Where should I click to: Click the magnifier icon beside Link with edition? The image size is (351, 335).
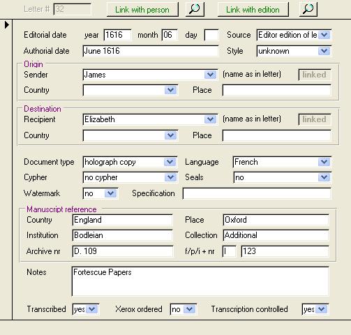(308, 9)
